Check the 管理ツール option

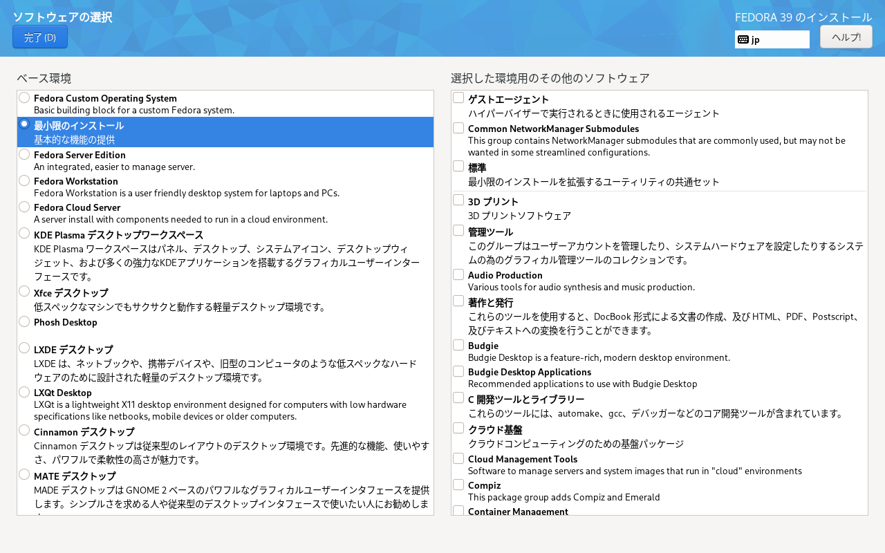458,230
